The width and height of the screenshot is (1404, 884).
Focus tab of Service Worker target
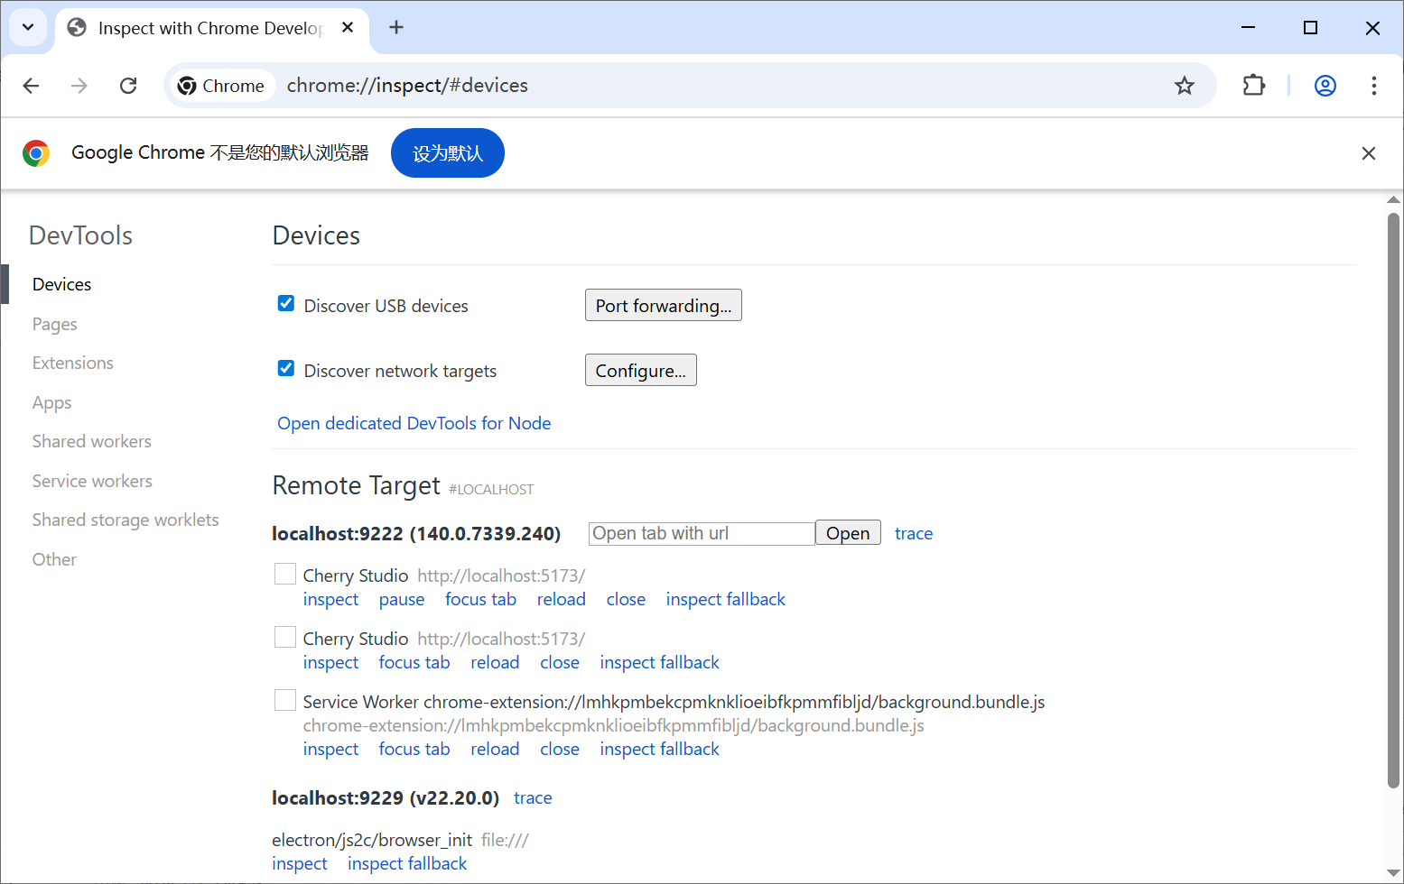click(x=414, y=749)
